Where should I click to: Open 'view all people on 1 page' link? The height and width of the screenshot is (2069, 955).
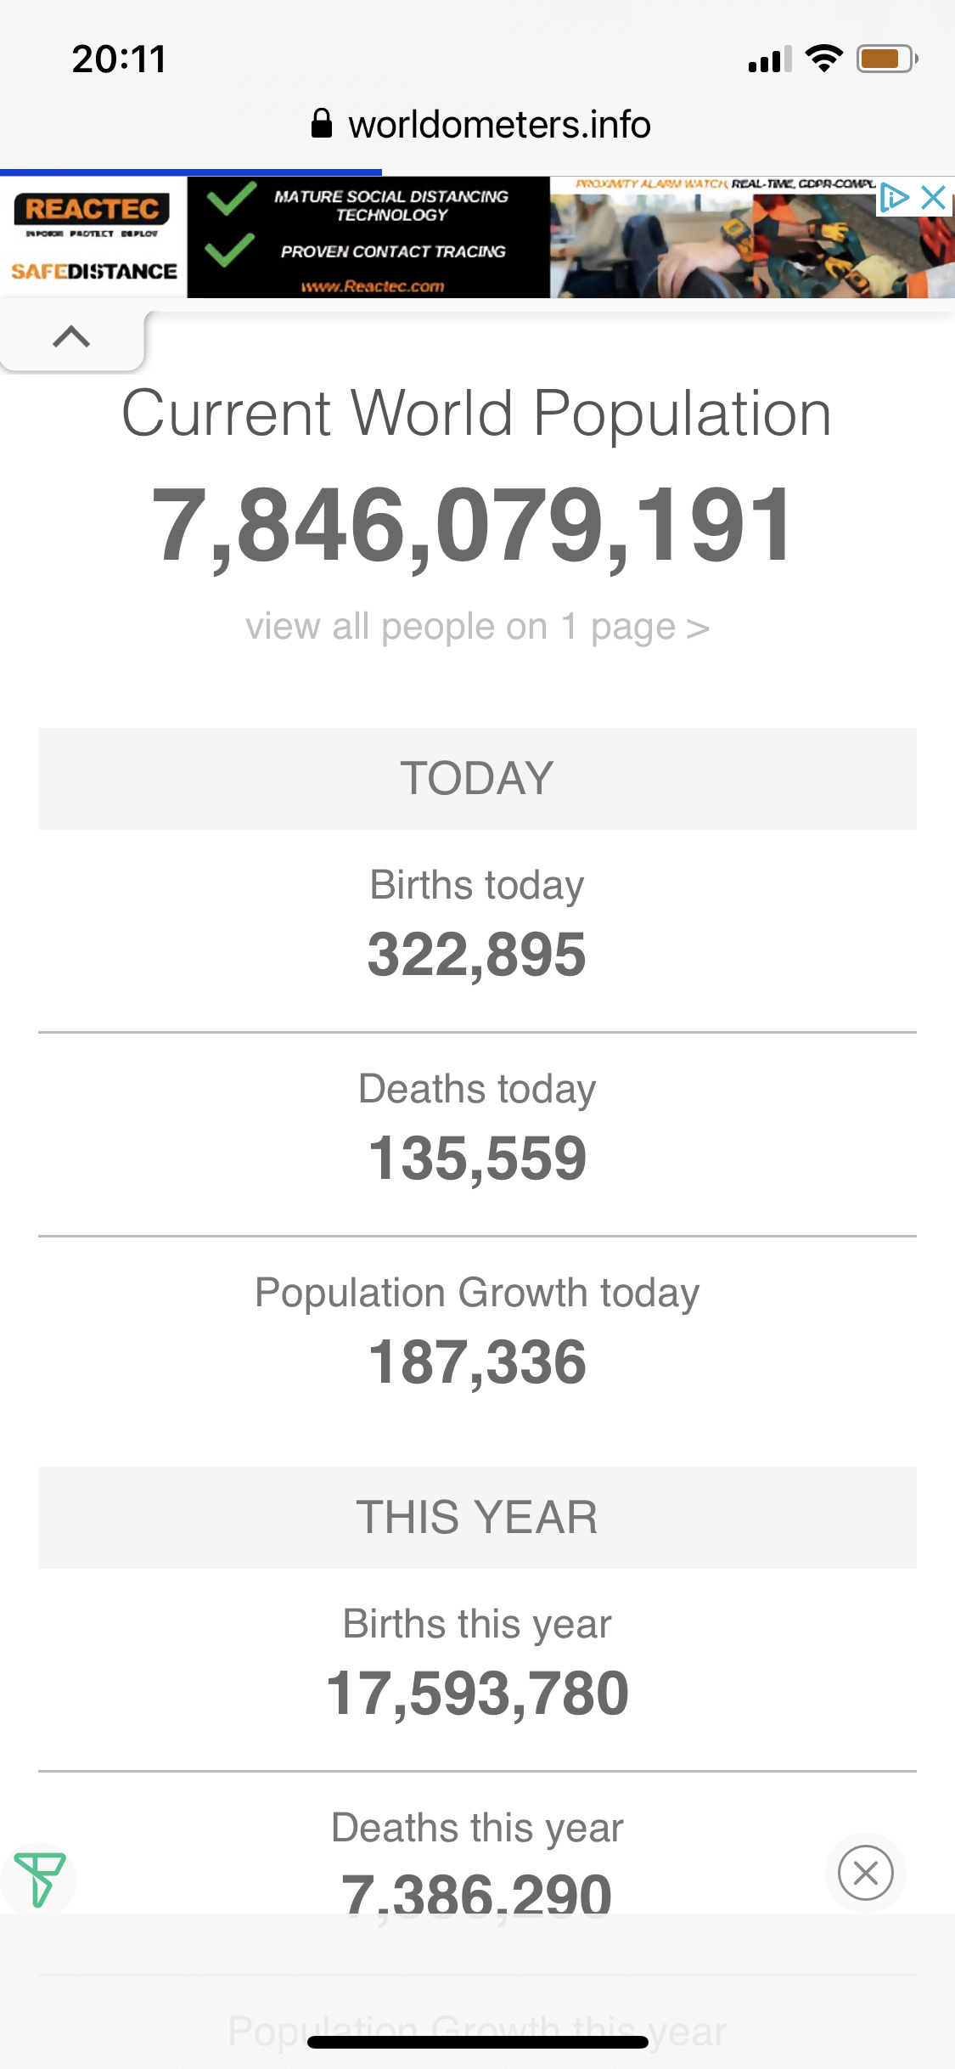(477, 627)
